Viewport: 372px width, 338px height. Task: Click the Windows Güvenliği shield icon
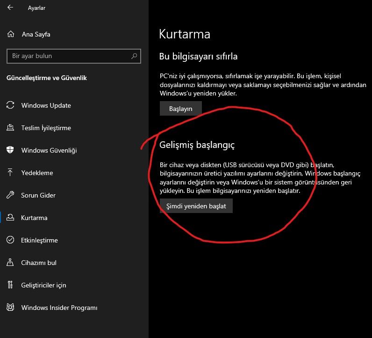click(10, 150)
